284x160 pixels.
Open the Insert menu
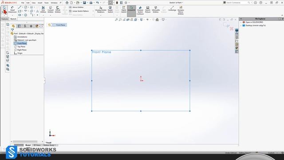40,3
